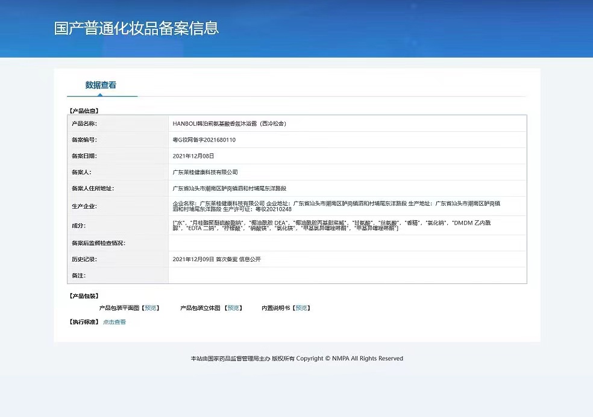The height and width of the screenshot is (417, 593).
Task: Click the 【产品信息】 section heading
Action: coord(84,111)
